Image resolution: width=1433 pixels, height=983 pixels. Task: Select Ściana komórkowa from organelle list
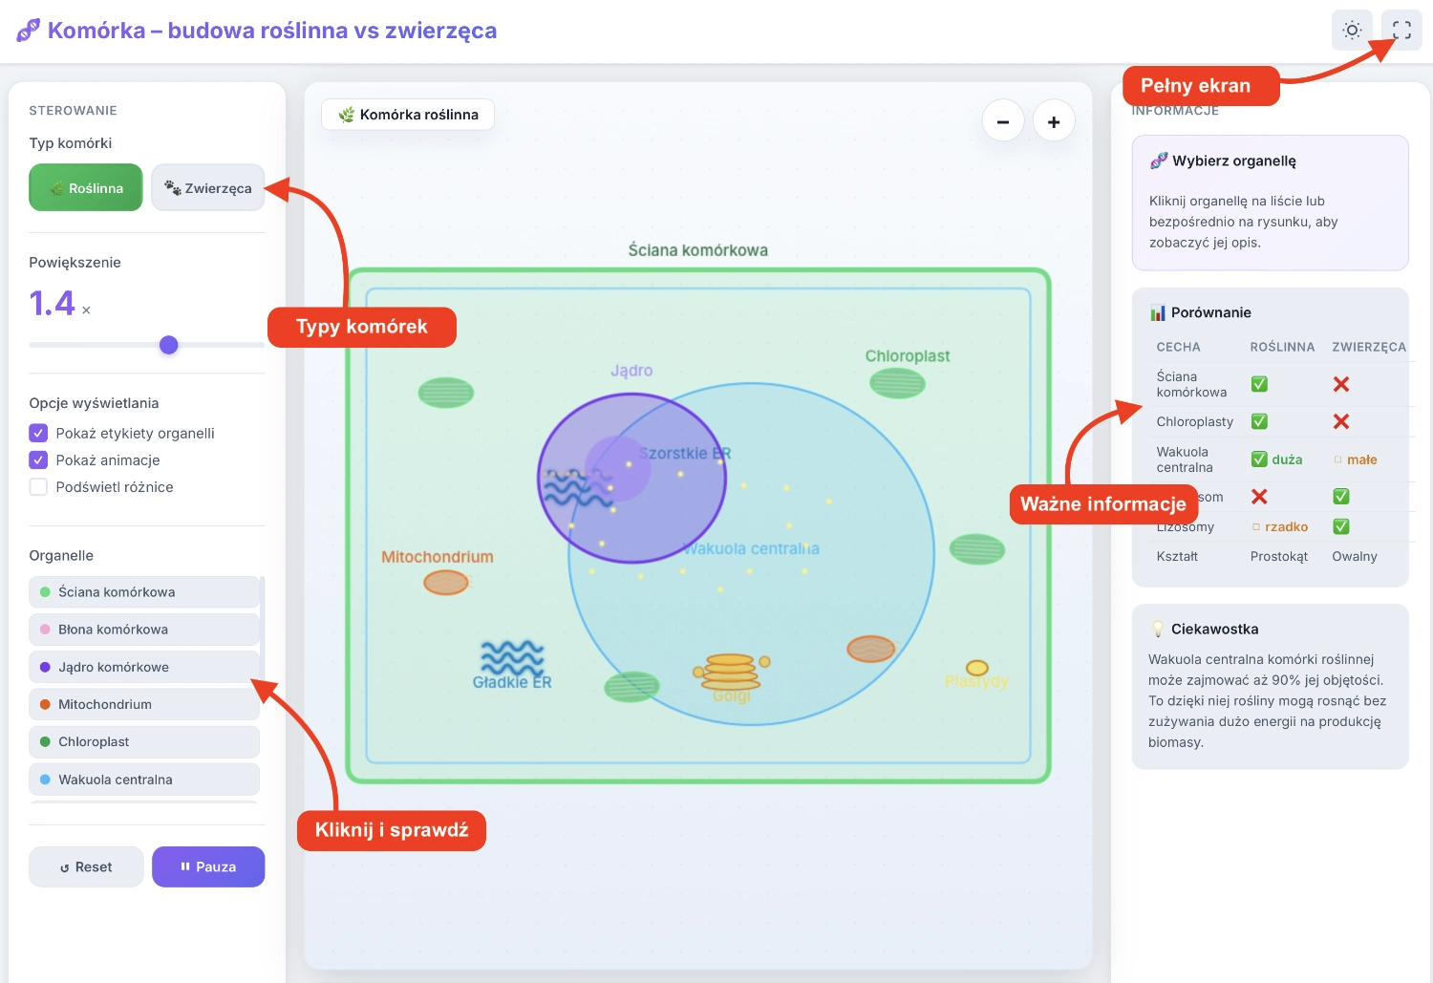coord(143,592)
